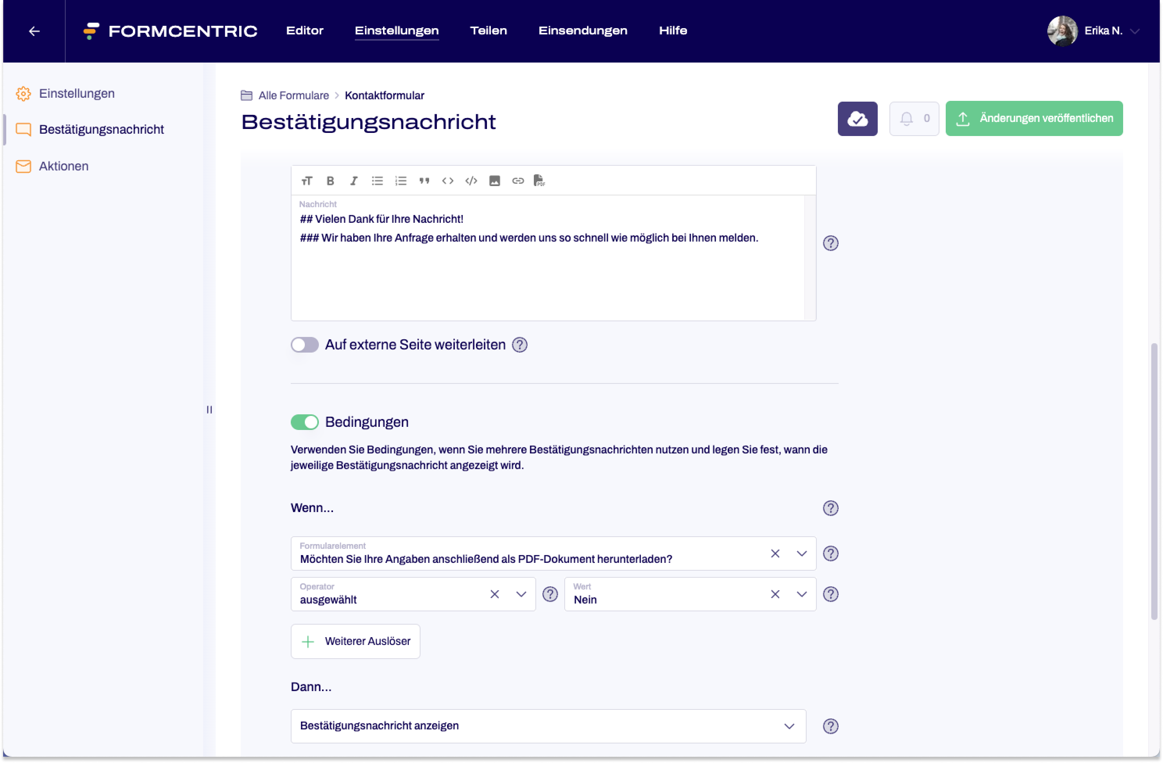Disable the Bedingungen toggle
The height and width of the screenshot is (763, 1163).
pyautogui.click(x=305, y=422)
